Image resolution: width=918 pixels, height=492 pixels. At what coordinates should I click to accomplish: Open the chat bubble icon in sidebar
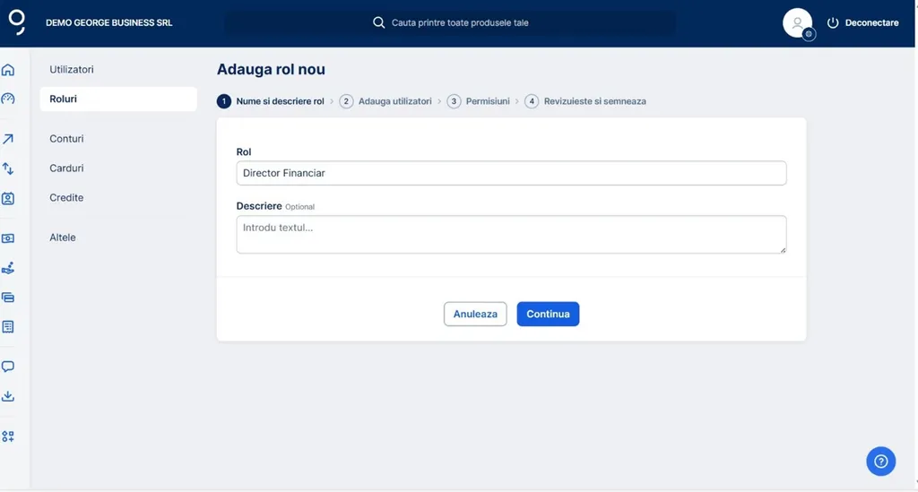click(x=8, y=367)
